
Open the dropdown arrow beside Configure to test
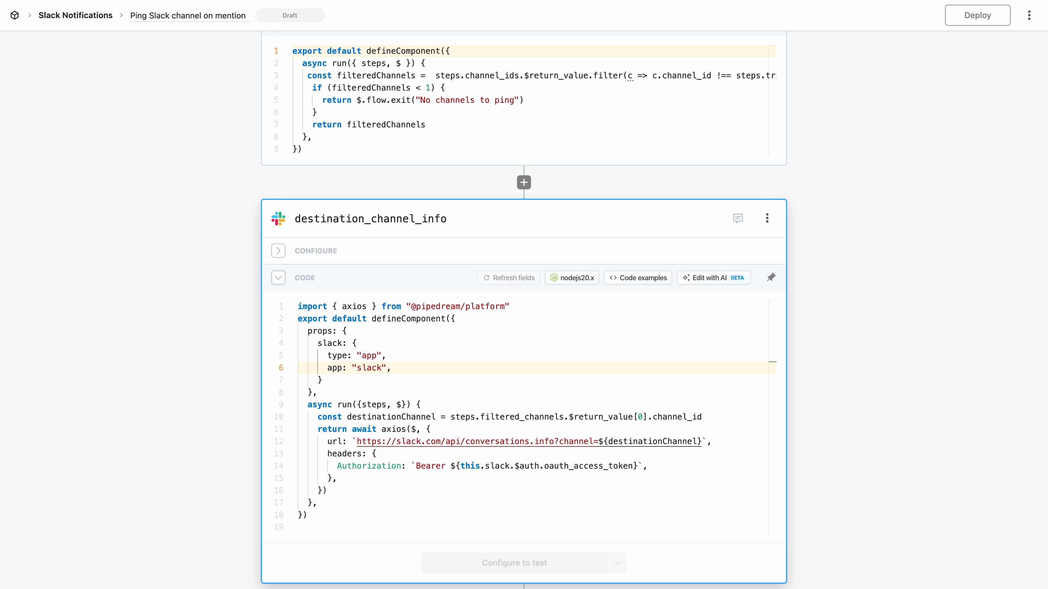617,563
